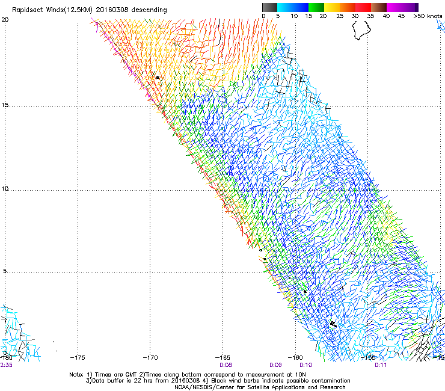Click the Hawaii island outline on the map
The height and width of the screenshot is (391, 445).
[x=361, y=30]
